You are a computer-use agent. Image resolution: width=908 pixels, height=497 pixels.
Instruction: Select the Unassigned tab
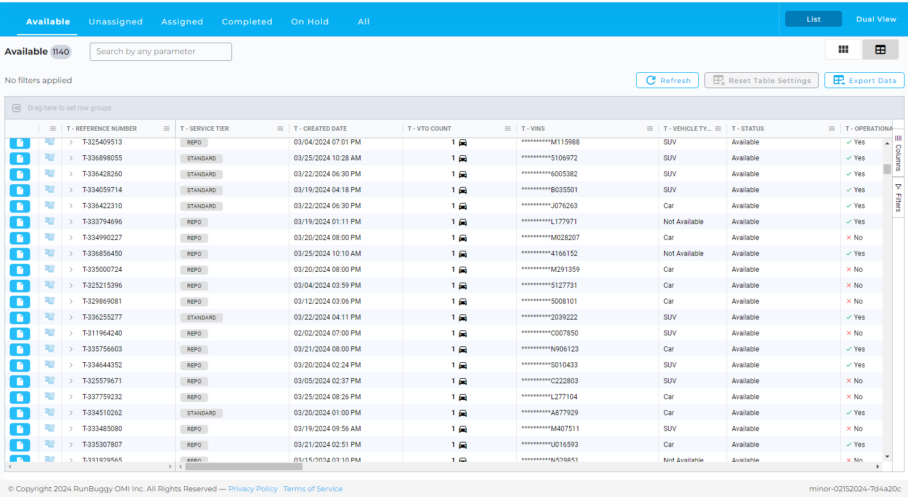click(116, 22)
